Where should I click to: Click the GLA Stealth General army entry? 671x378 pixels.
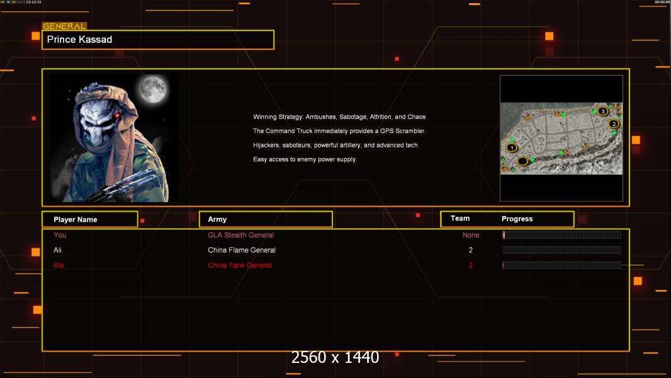point(241,235)
